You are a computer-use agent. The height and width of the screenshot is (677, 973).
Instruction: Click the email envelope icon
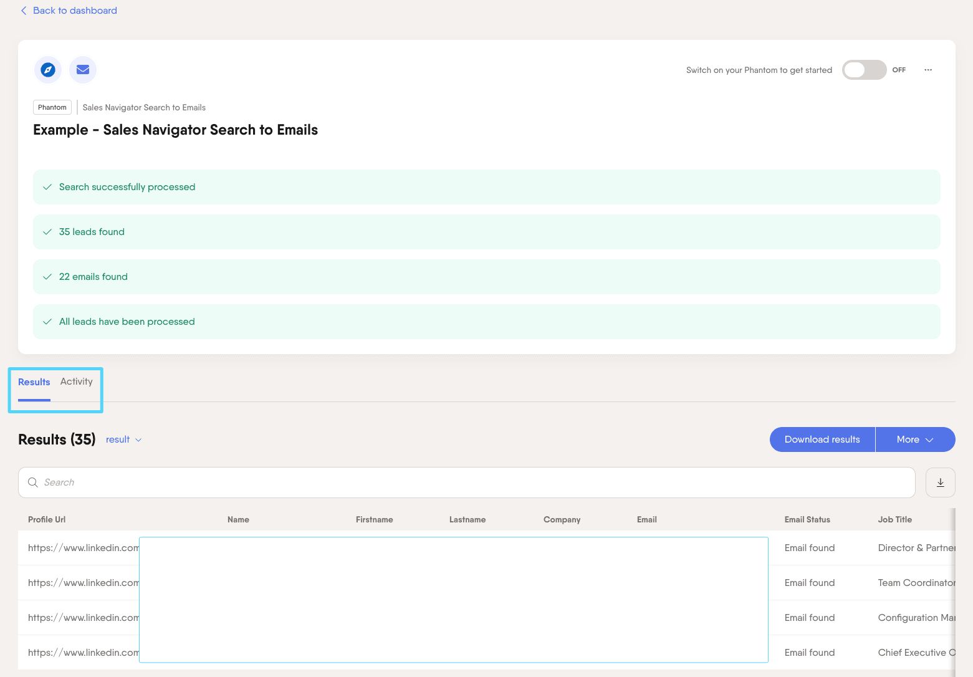[83, 70]
